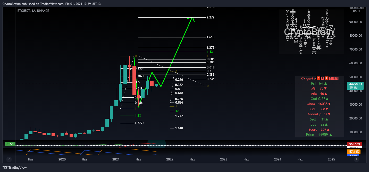Viewport: 369px width, 172px height.
Task: Open the USDT currency label on price axis
Action: [x=357, y=11]
